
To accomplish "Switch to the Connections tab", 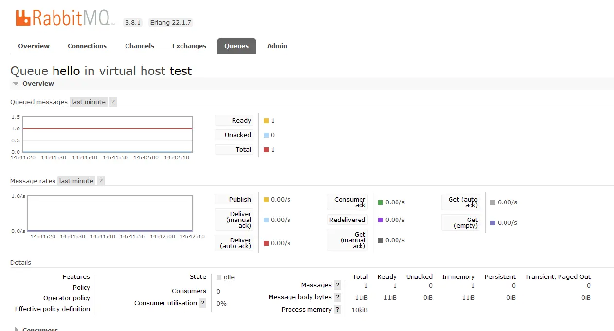I will pos(87,46).
